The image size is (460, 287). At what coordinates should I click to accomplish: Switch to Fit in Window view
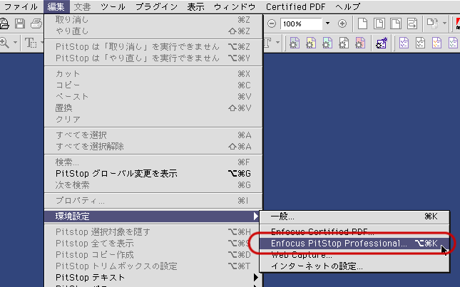(379, 24)
